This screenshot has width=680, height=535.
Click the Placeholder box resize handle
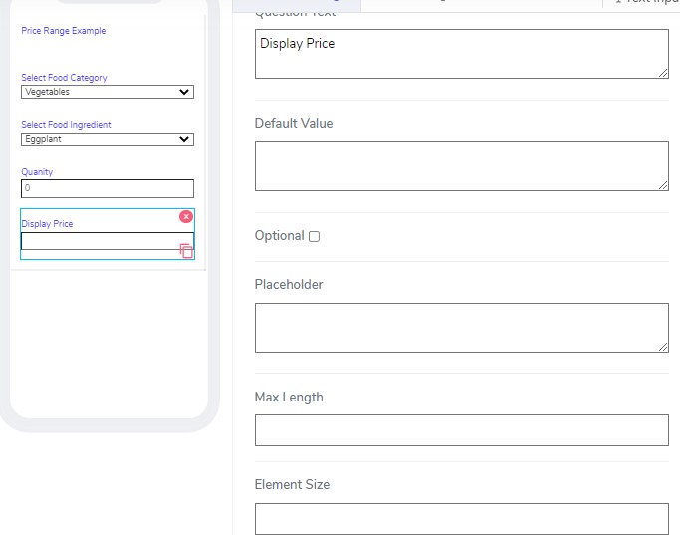pyautogui.click(x=663, y=347)
